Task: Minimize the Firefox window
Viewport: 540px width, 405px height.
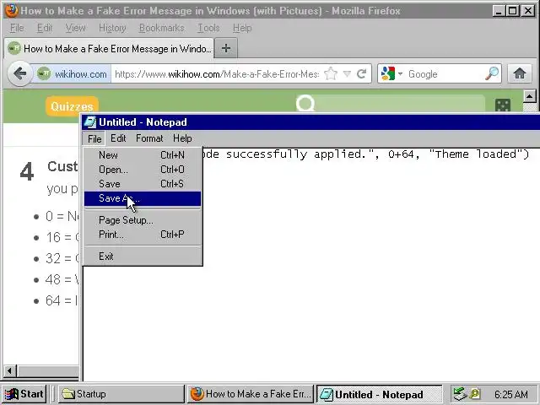Action: click(498, 11)
